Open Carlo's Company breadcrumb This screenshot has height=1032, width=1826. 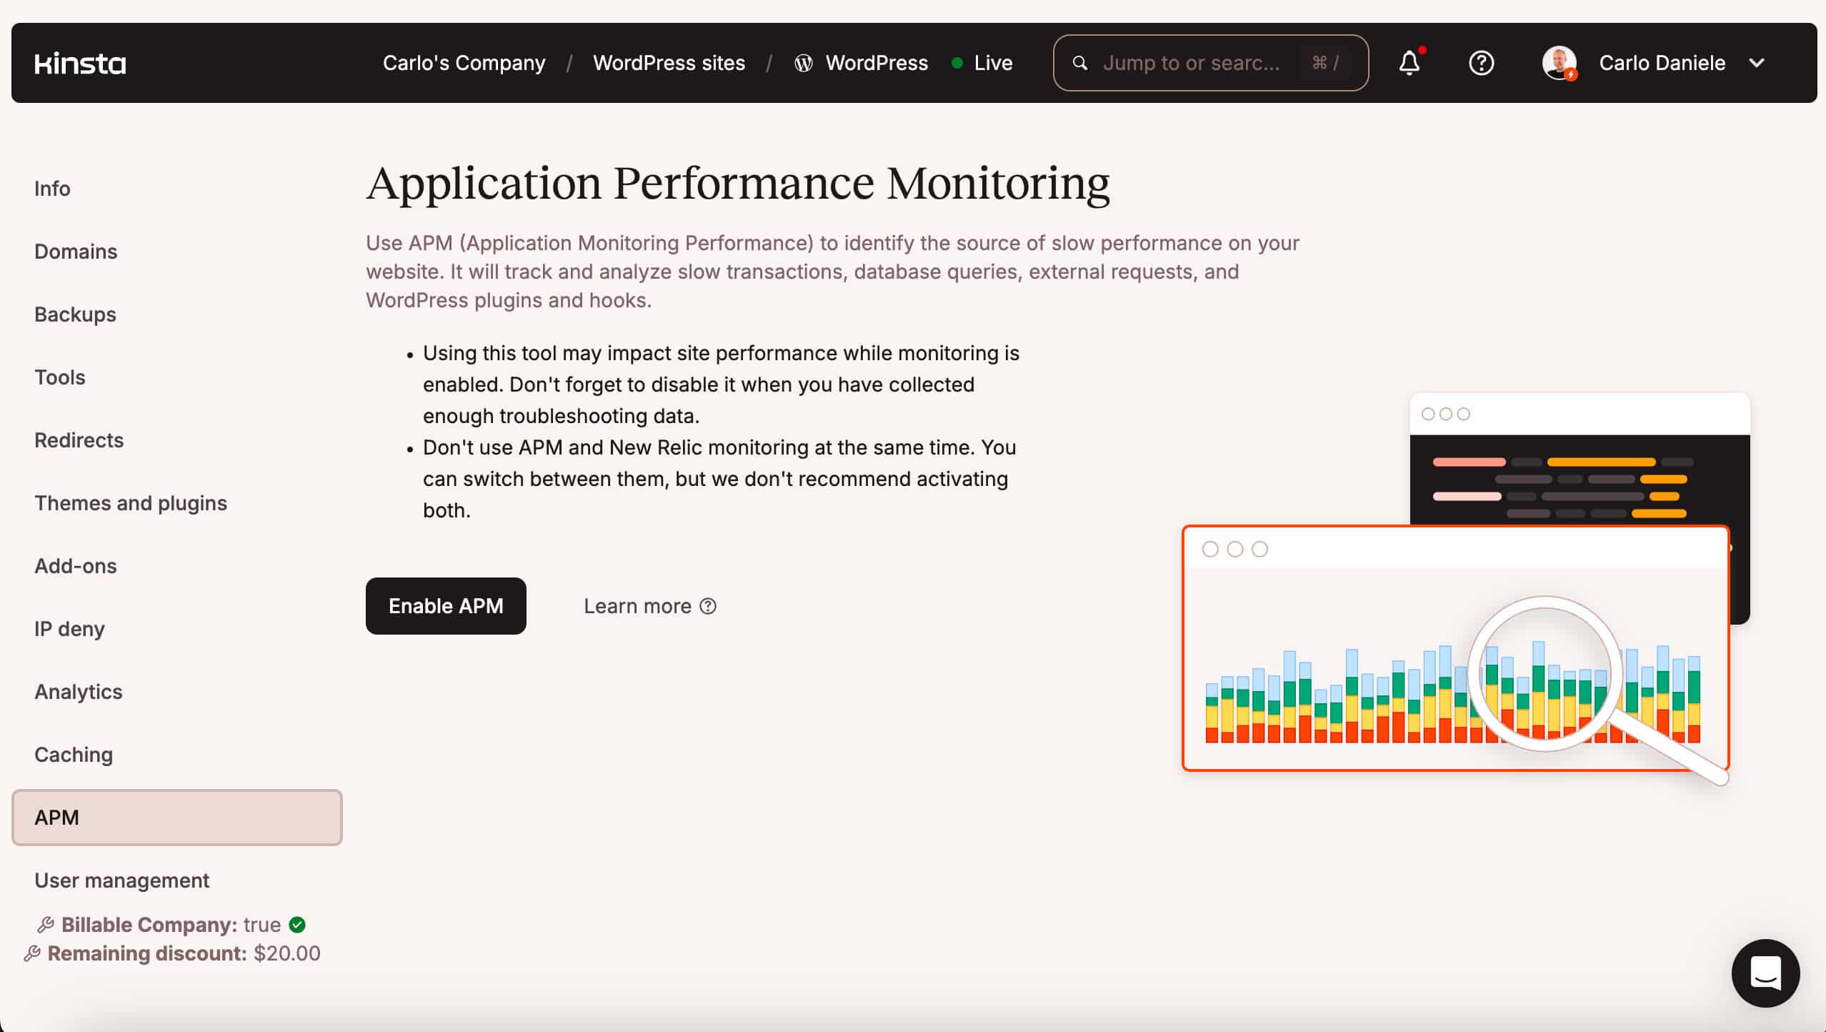coord(464,63)
